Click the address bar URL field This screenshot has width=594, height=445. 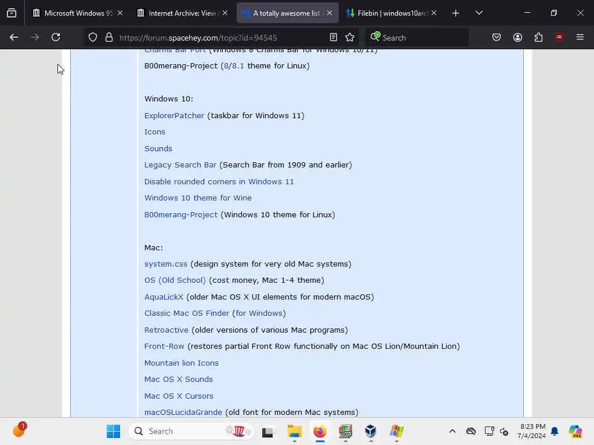coord(222,38)
